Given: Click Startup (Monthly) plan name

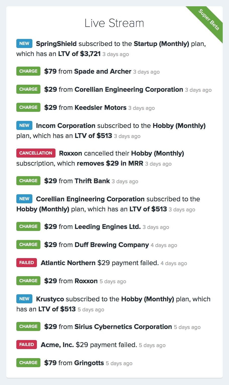Looking at the screenshot, I should click(x=161, y=44).
